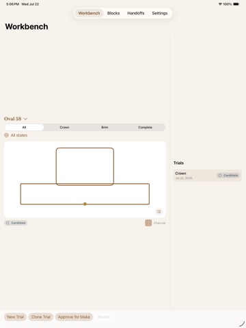Open the Handoffs tab

pos(136,13)
